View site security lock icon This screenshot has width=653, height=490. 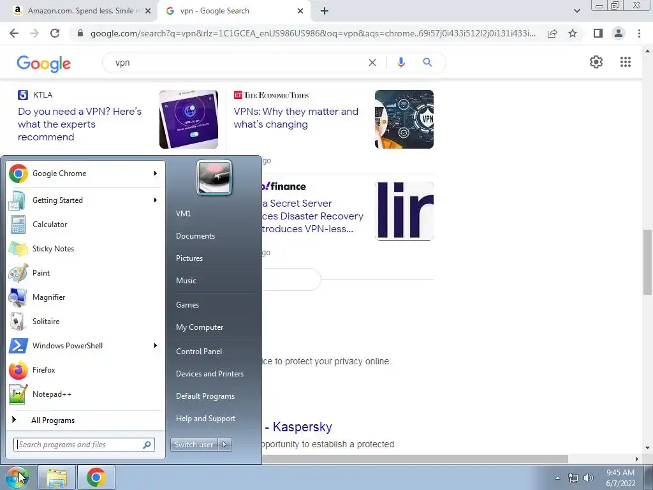[80, 33]
